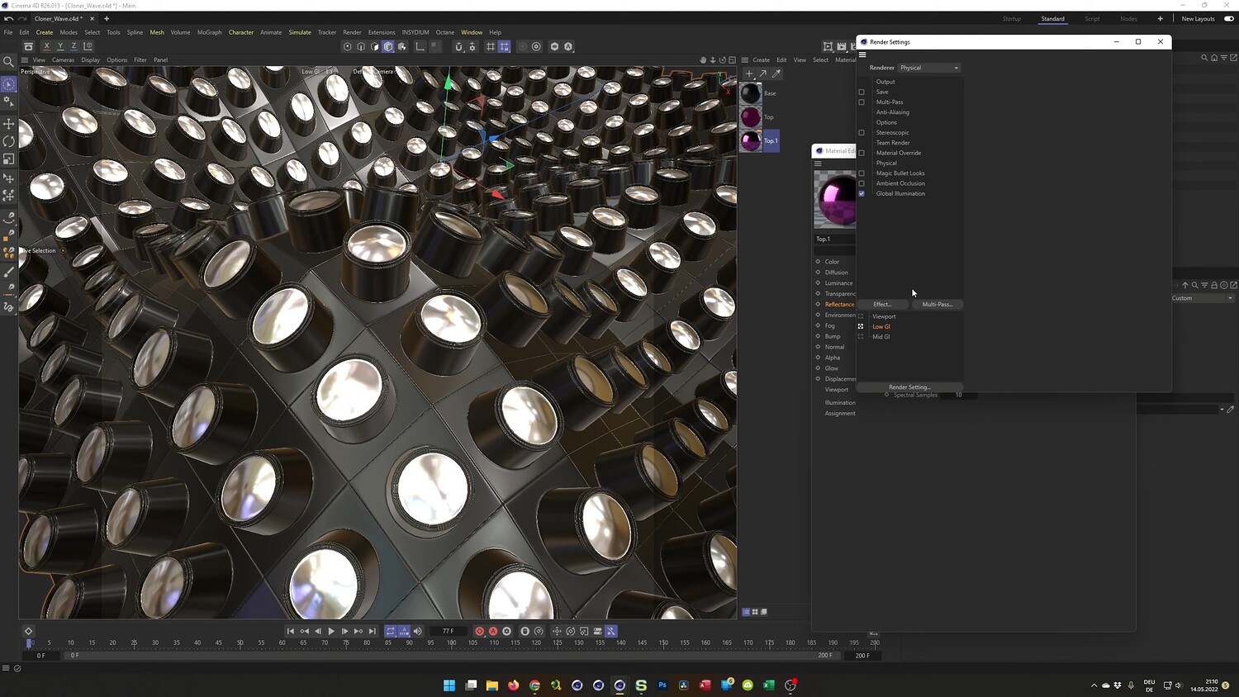1239x697 pixels.
Task: Select the Base material thumbnail
Action: tap(751, 93)
